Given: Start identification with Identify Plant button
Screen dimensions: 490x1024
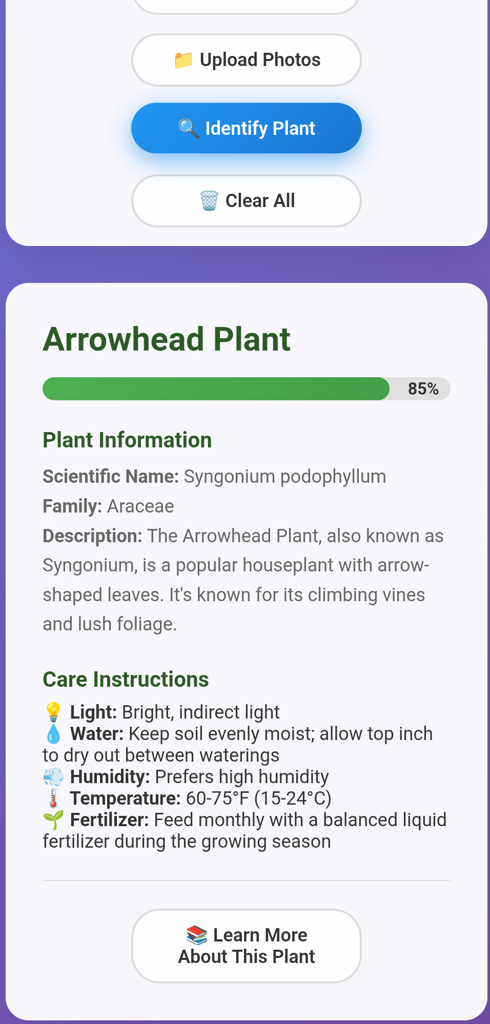Looking at the screenshot, I should 247,128.
